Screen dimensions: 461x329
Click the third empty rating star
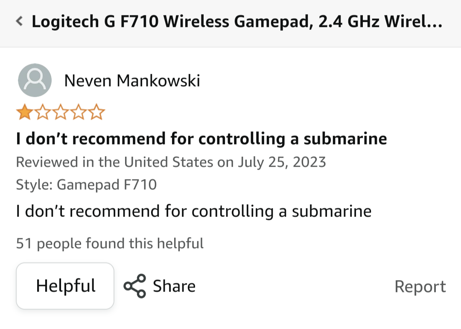pos(61,112)
